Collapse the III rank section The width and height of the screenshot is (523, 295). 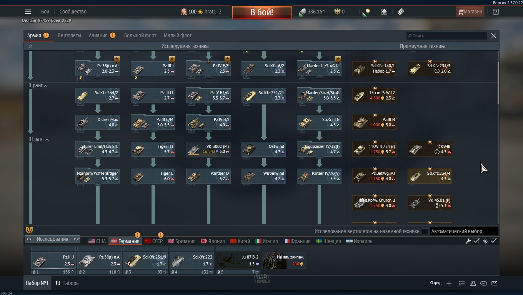[x=38, y=139]
